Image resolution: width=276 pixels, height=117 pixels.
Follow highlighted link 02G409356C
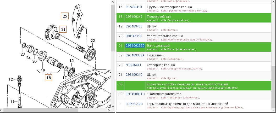point(135,46)
